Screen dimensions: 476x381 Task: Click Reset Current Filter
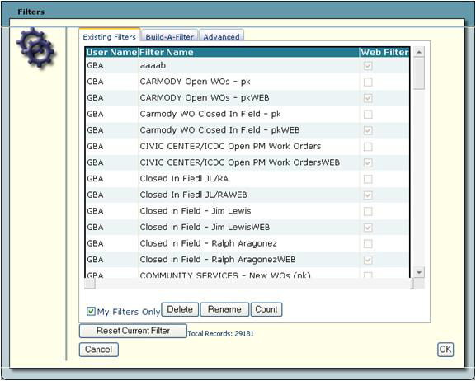pos(133,331)
